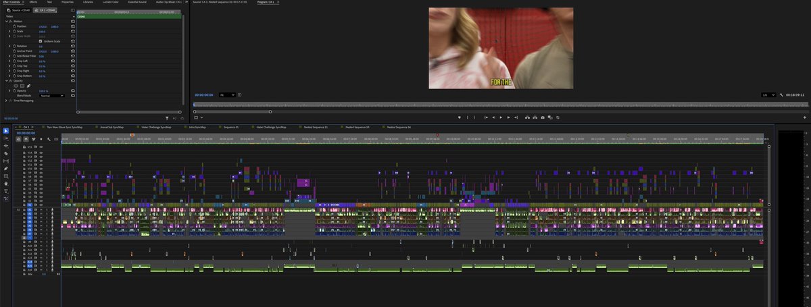Screen dimensions: 811x307
Task: Select the Ripple Edit tool
Action: click(x=6, y=146)
